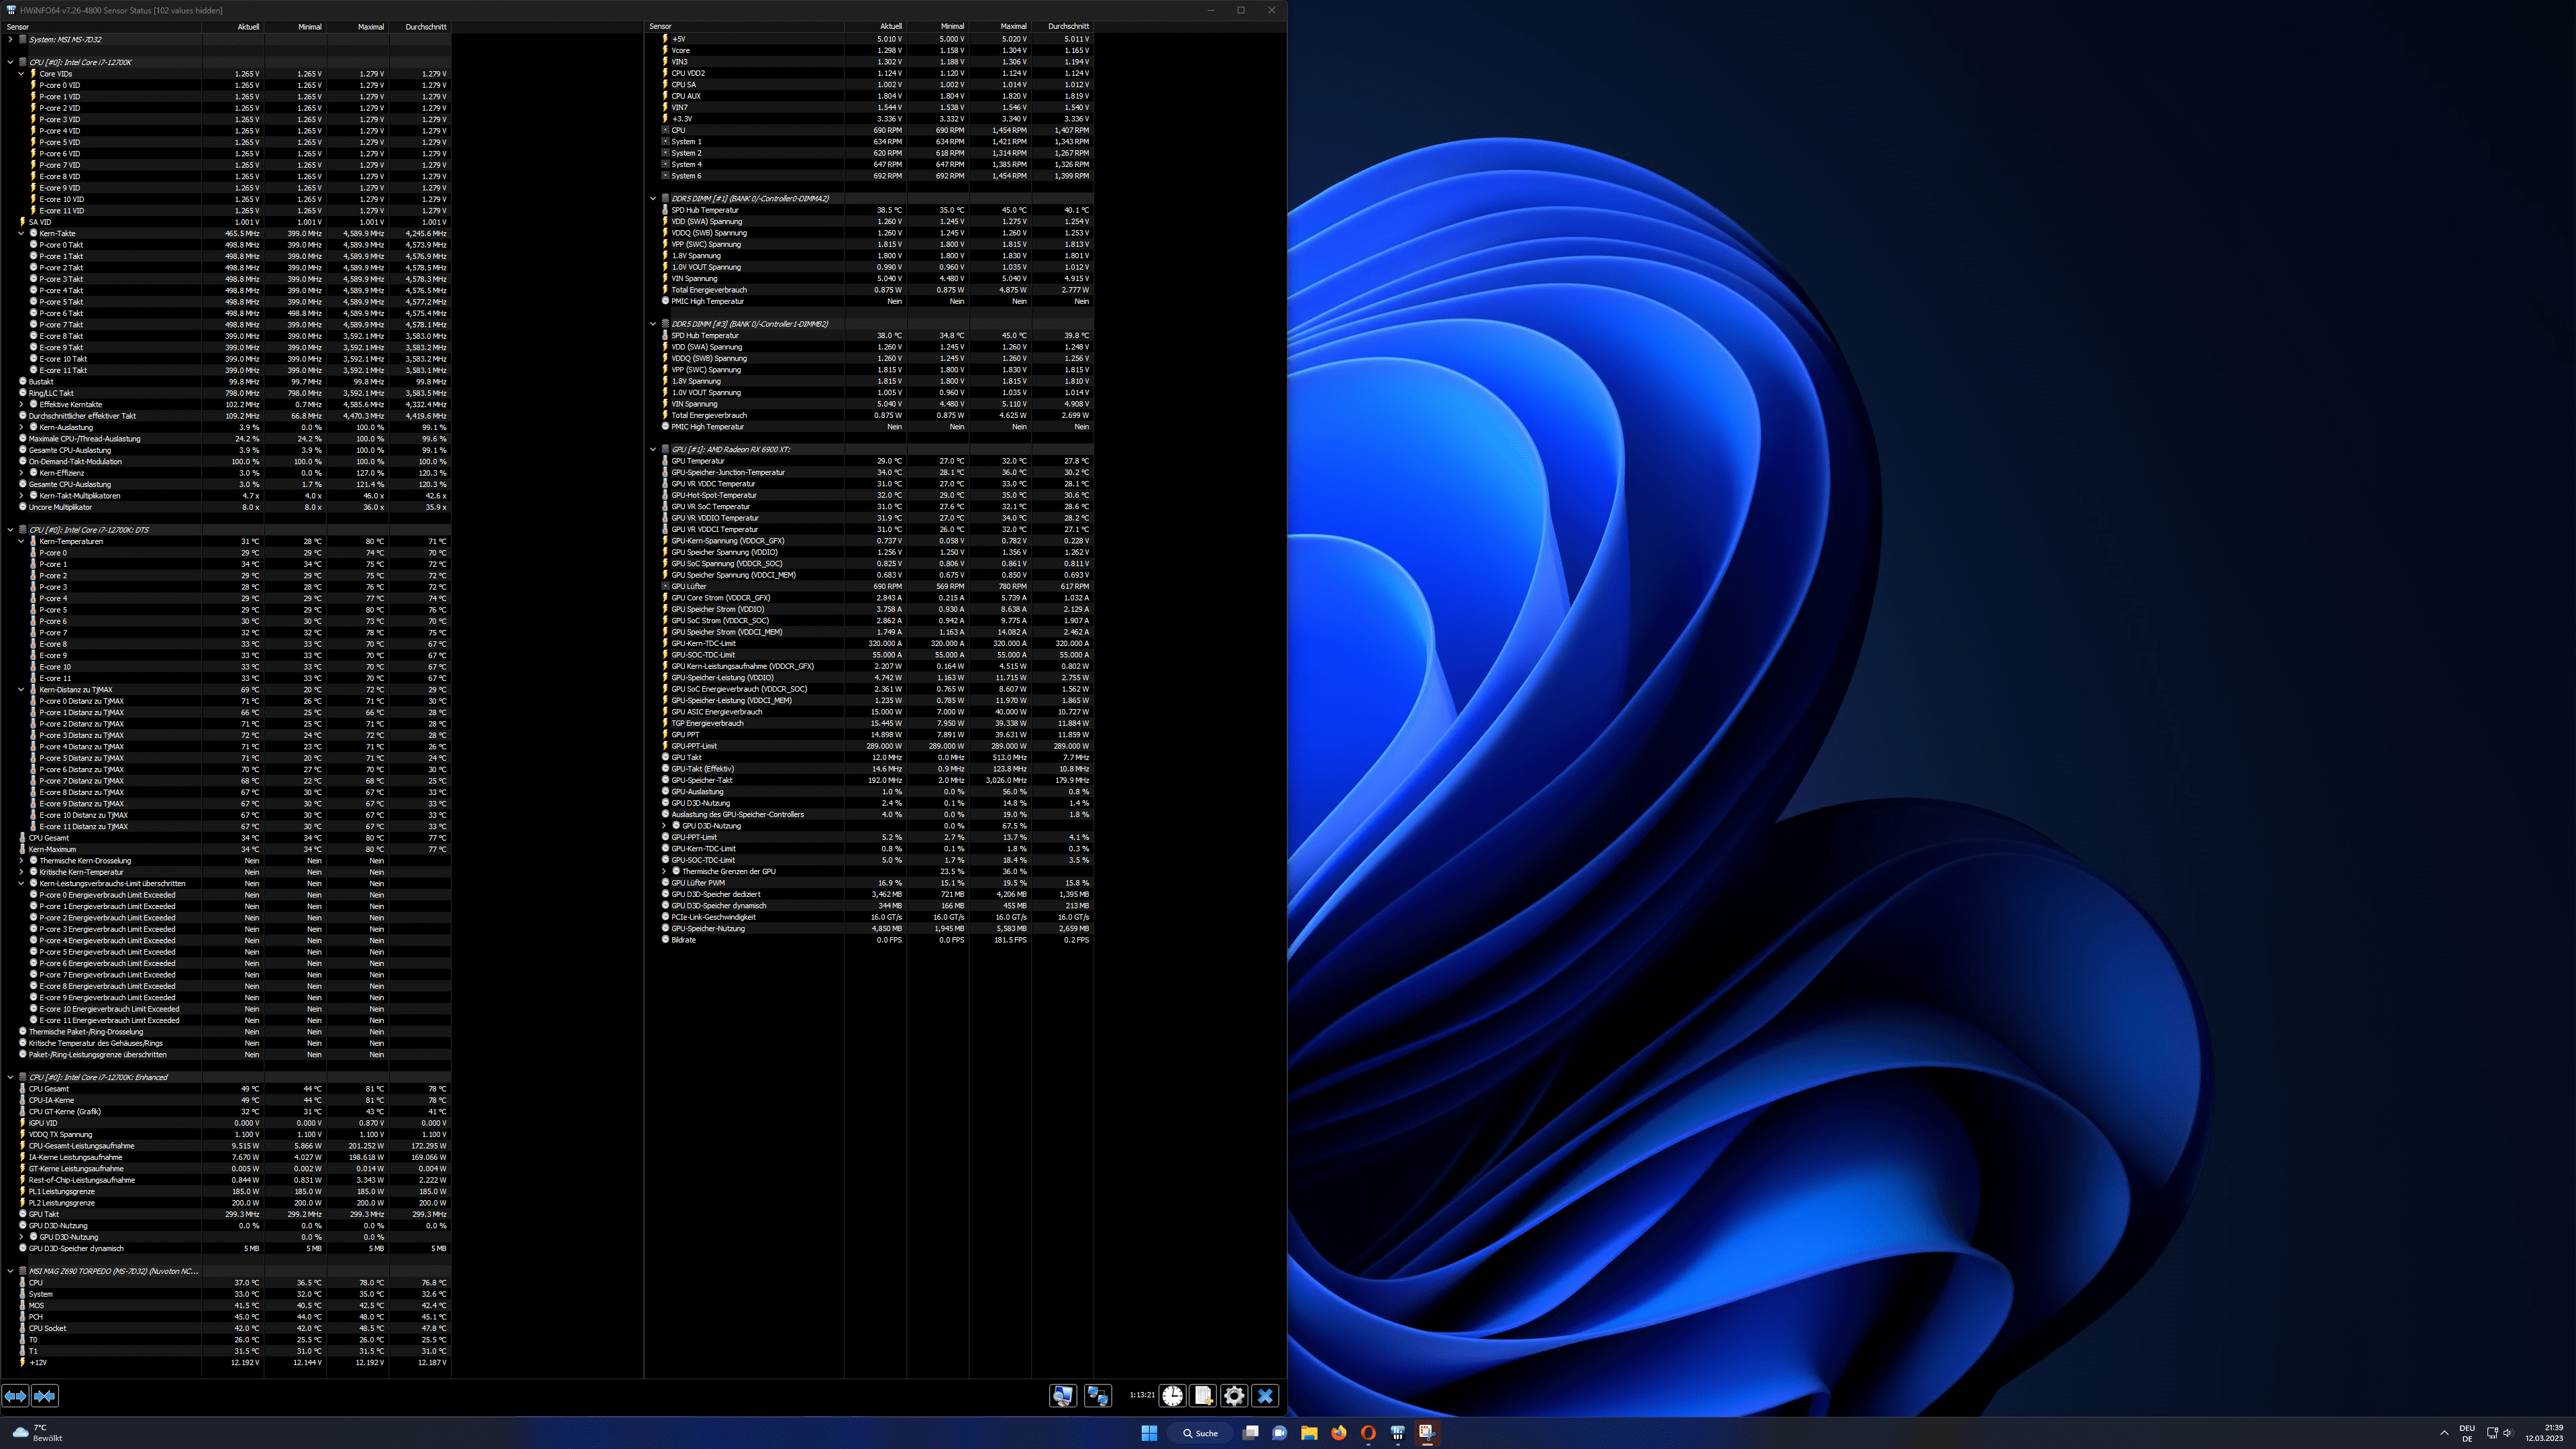Click elapsed time value 1:13:21
Screen dimensions: 2576x1449
tap(1142, 1395)
